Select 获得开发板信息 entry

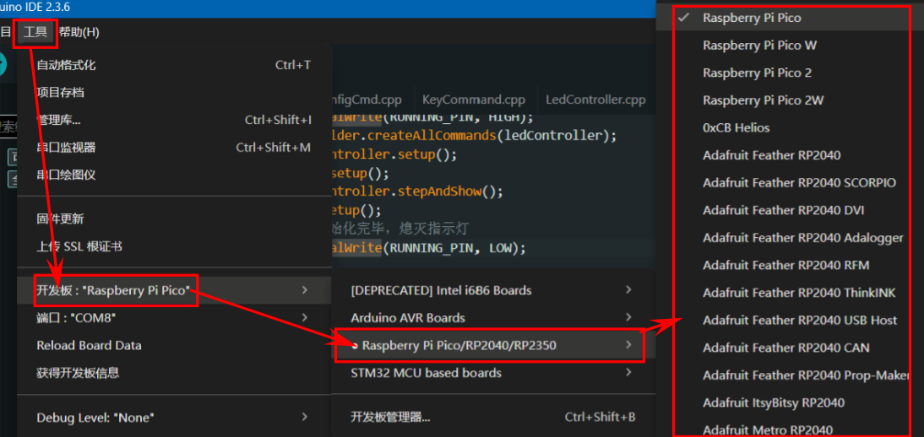point(175,373)
